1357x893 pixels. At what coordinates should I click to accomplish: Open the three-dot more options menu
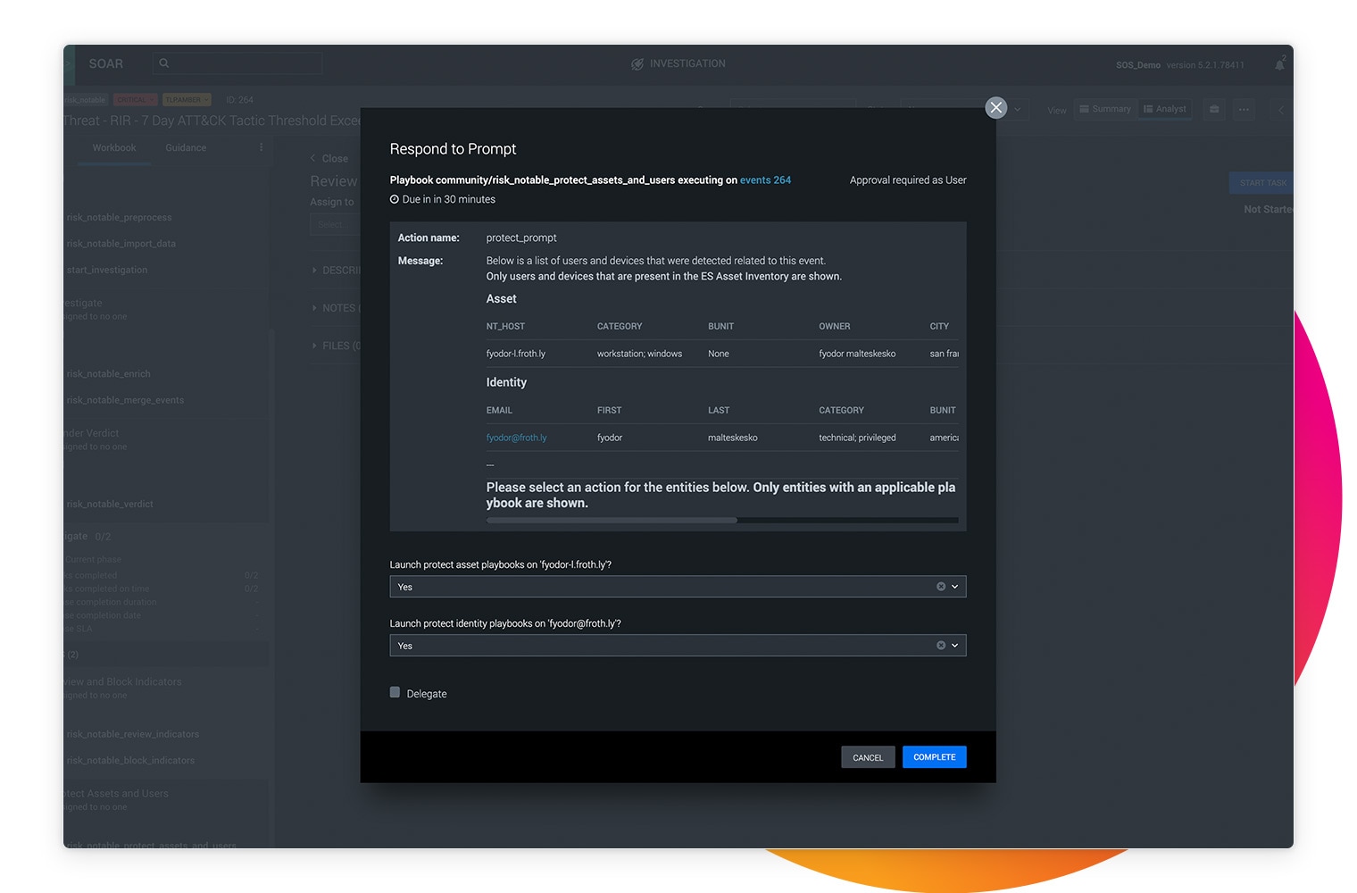(1244, 109)
